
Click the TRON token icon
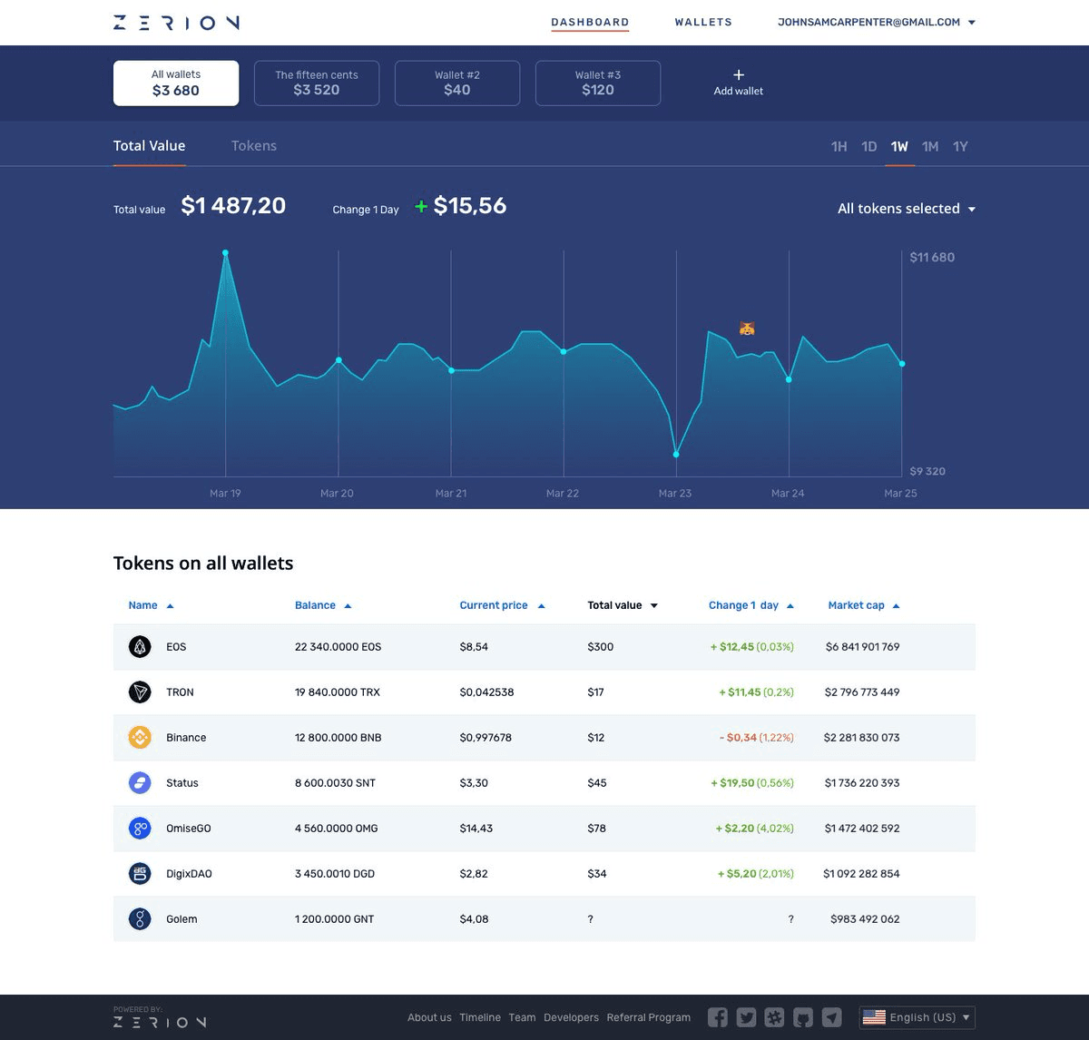[x=140, y=692]
